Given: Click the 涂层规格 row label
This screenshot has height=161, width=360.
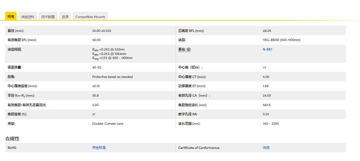Looking at the screenshot, I should [x=15, y=49].
